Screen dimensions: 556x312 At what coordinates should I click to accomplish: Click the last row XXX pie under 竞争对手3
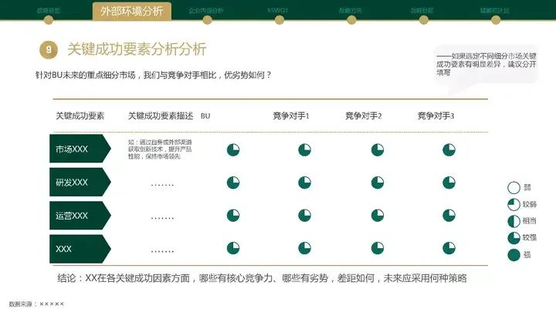point(449,248)
